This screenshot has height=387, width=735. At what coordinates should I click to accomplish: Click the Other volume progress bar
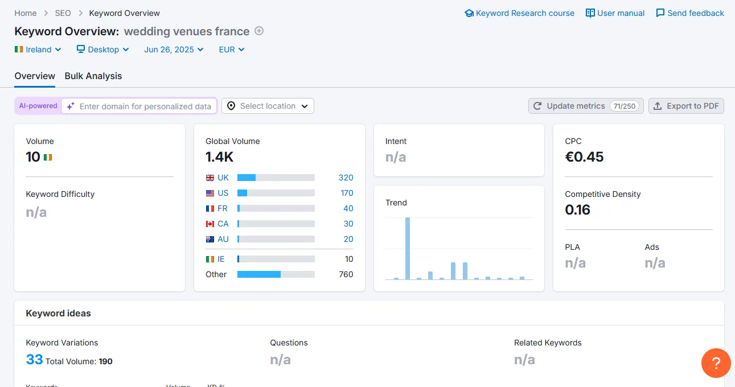point(276,274)
